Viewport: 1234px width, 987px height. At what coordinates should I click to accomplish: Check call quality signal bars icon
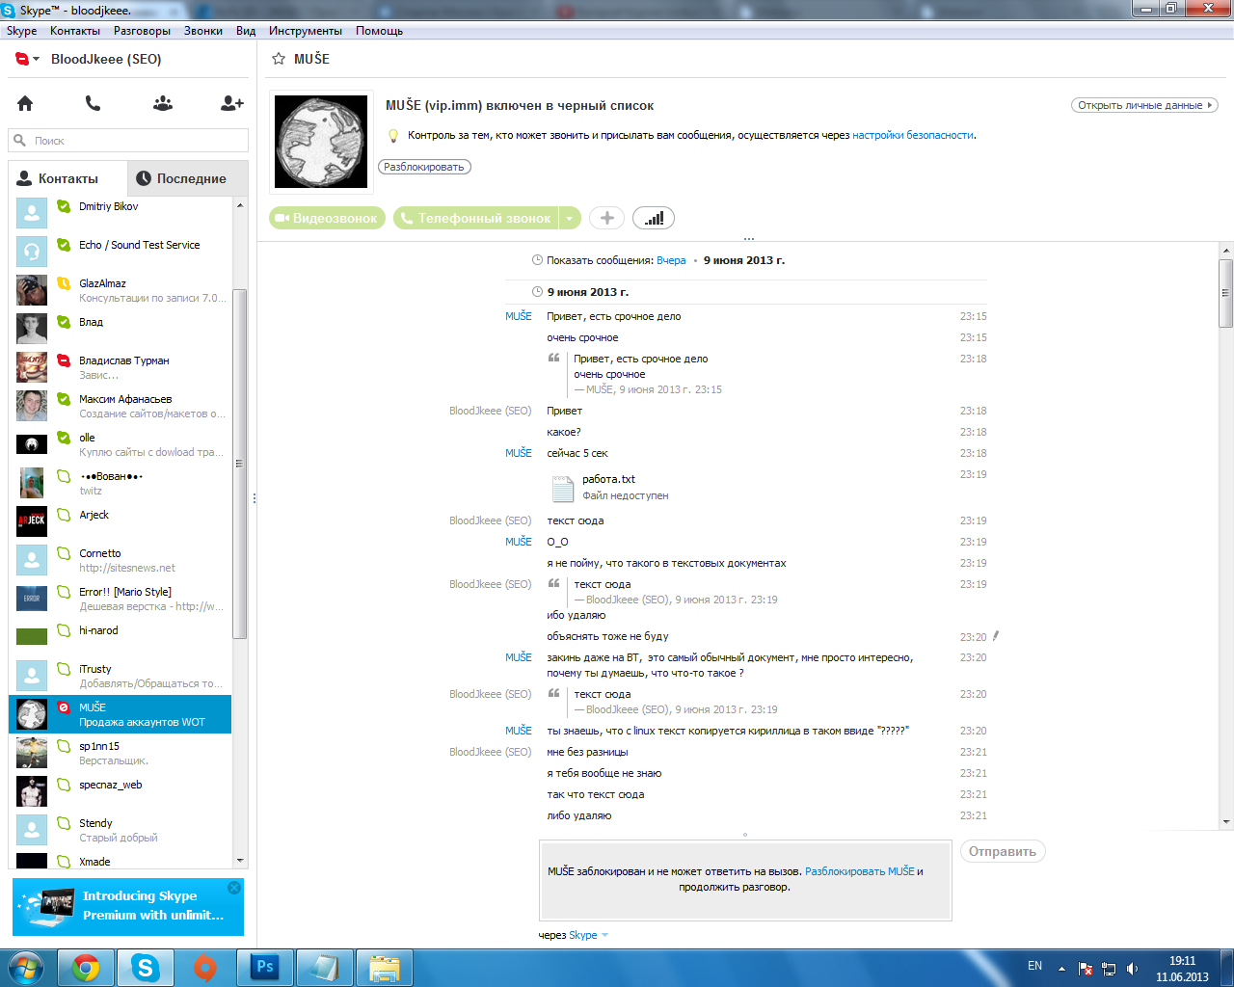point(654,218)
